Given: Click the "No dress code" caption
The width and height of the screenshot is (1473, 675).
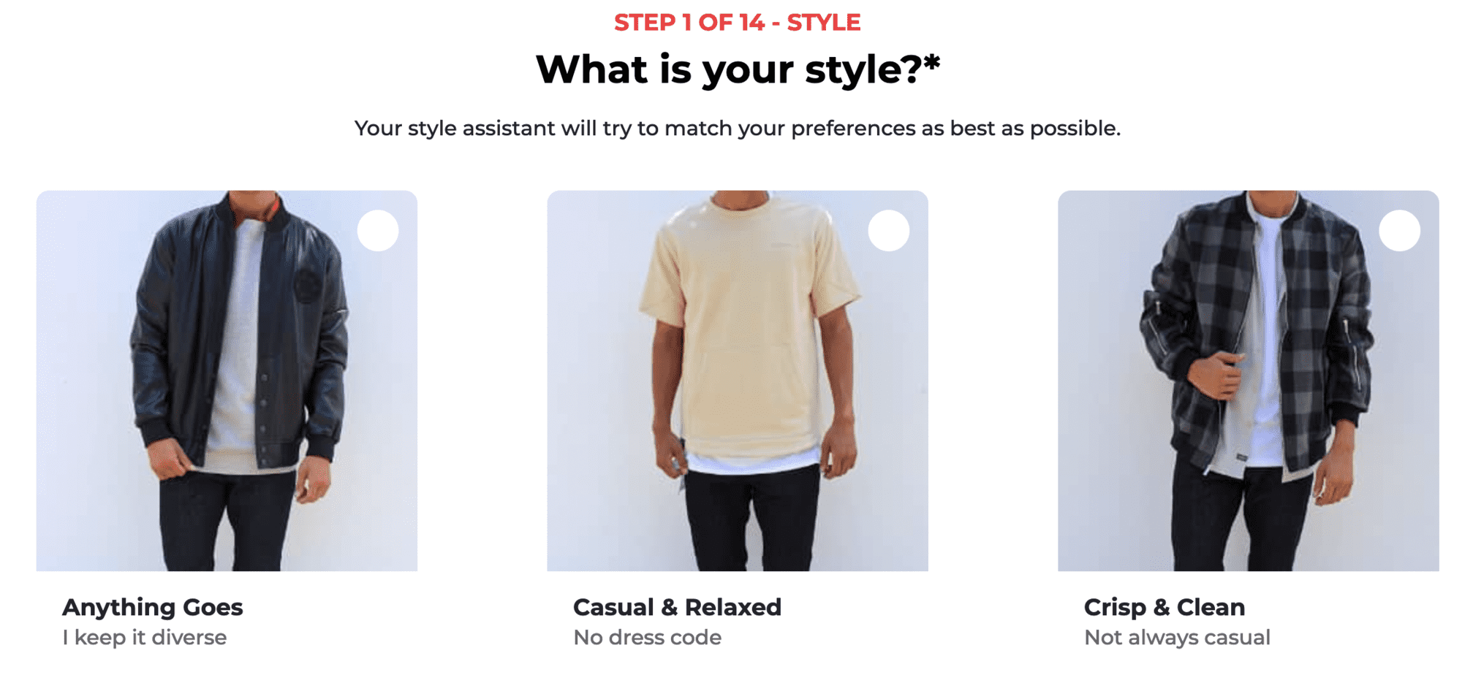Looking at the screenshot, I should (x=647, y=638).
